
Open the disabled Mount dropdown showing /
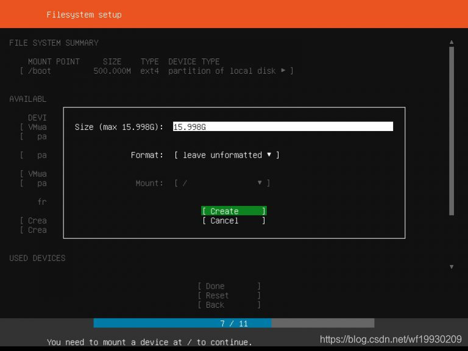click(222, 183)
